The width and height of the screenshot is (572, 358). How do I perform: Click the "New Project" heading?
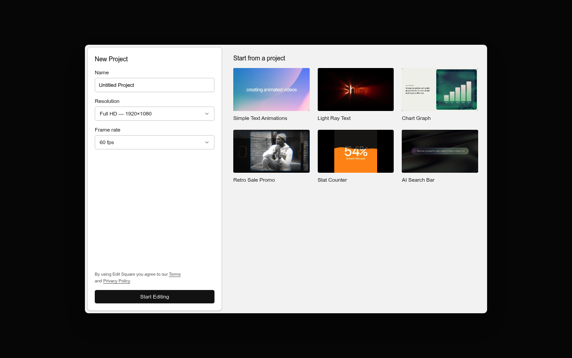111,59
